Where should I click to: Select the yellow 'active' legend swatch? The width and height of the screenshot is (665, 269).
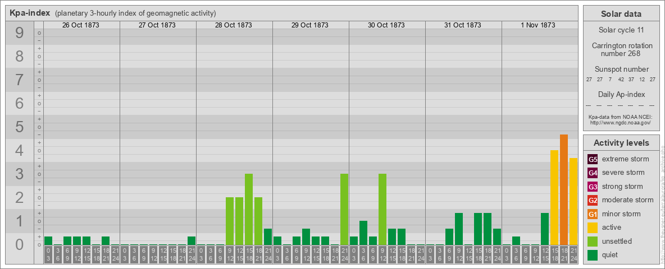593,228
